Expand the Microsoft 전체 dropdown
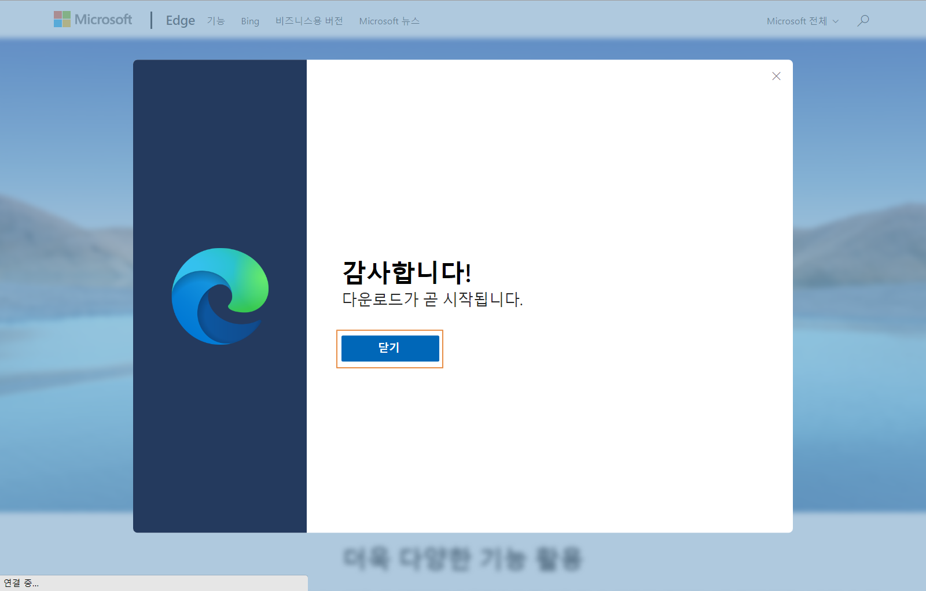Viewport: 926px width, 591px height. 802,21
